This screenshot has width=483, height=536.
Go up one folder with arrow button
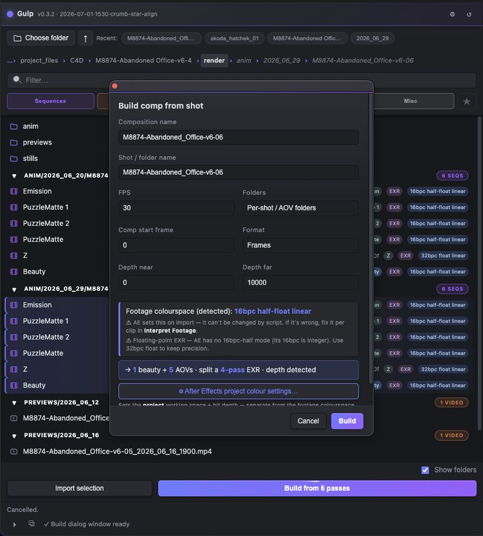pyautogui.click(x=85, y=39)
